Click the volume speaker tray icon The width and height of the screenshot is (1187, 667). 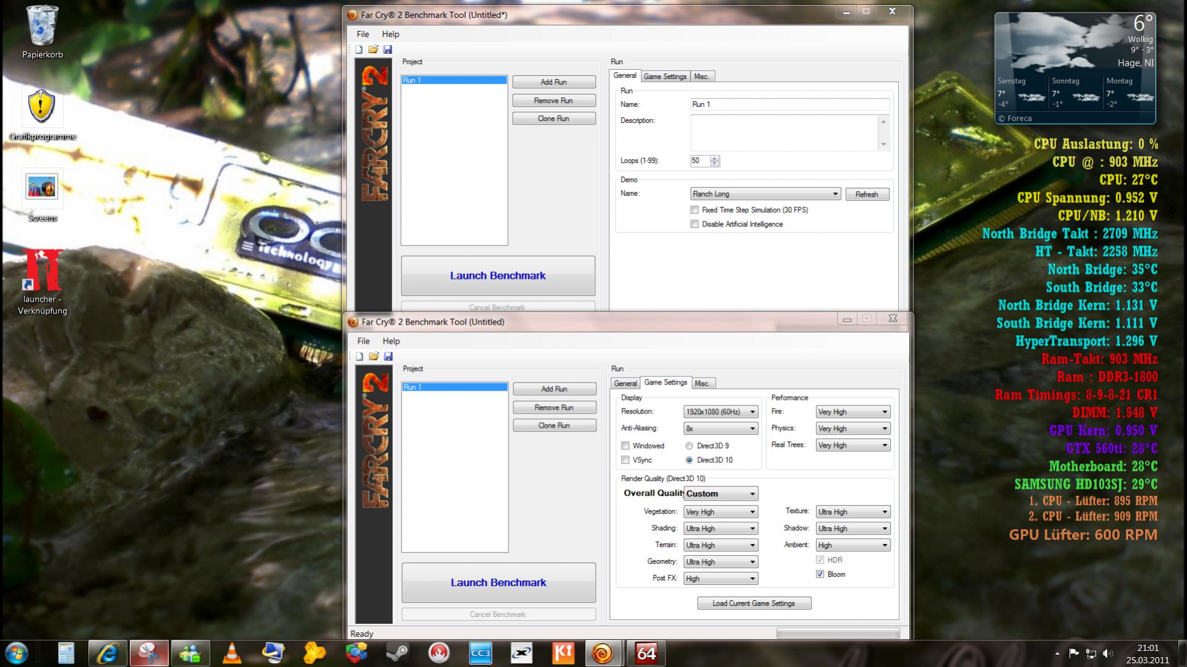(1107, 653)
